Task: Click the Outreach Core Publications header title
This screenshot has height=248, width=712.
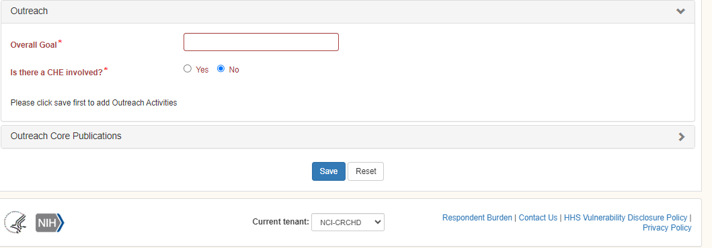Action: point(66,136)
